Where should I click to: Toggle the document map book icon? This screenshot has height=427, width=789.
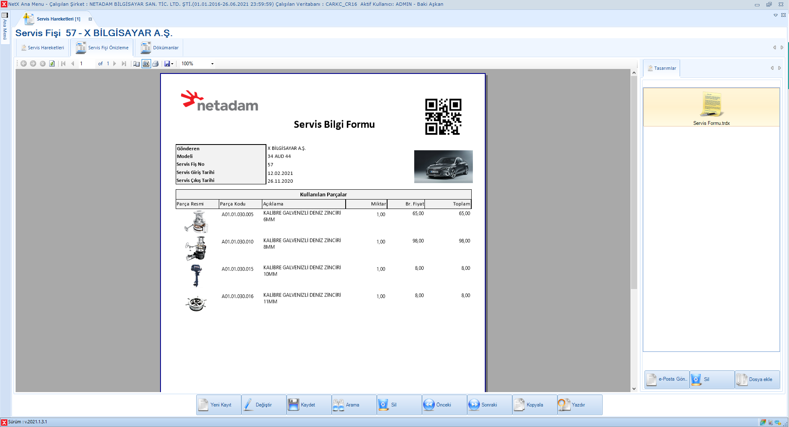click(137, 64)
